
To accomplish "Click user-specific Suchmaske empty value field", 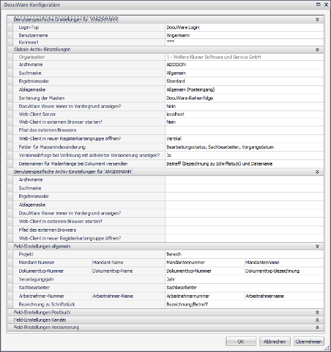I will pyautogui.click(x=244, y=188).
